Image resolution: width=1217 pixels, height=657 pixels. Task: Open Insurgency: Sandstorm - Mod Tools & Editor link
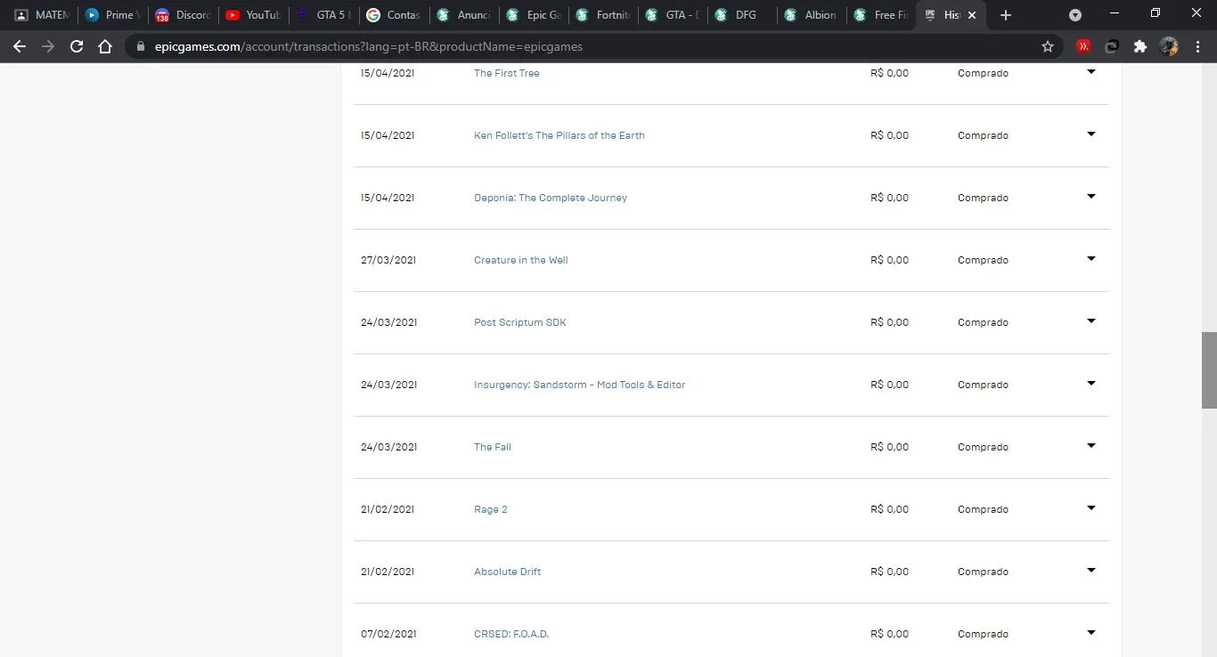click(x=579, y=385)
